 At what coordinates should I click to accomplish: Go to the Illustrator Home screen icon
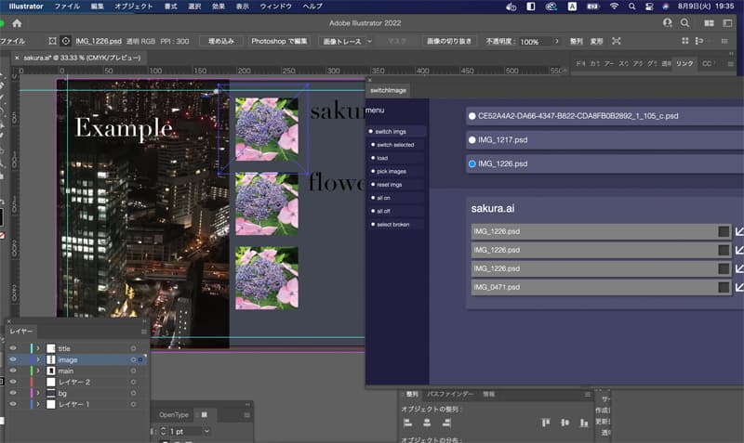point(17,23)
